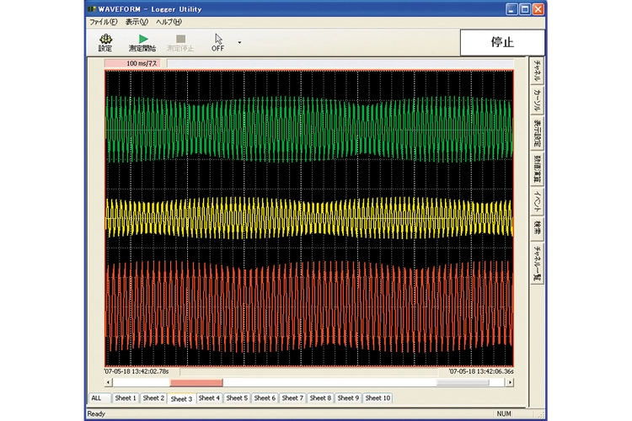Open the 表示設定 side tab
Image resolution: width=632 pixels, height=421 pixels.
coord(538,133)
